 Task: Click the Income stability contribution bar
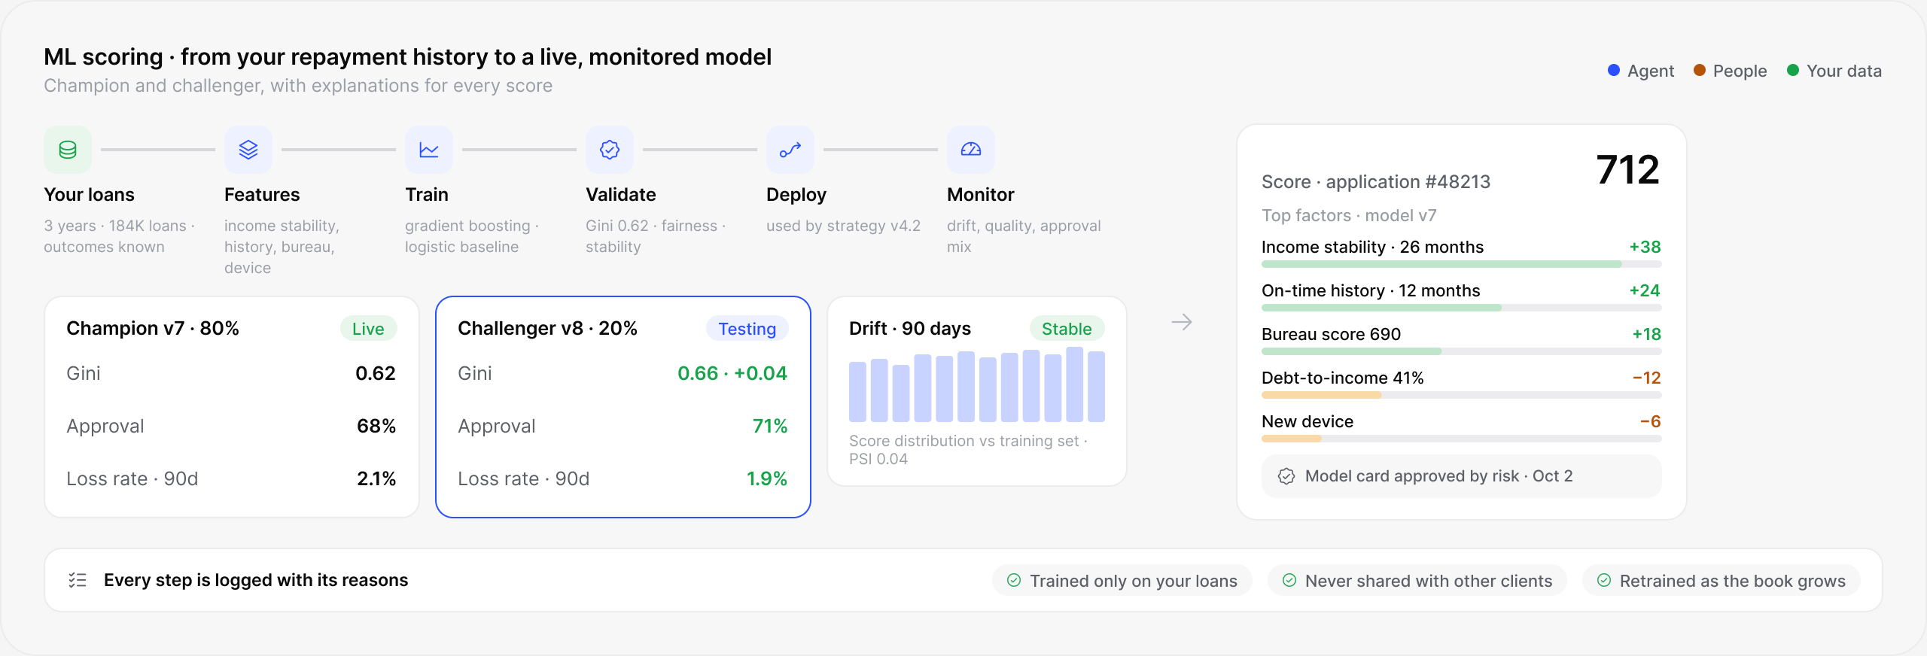[x=1461, y=264]
